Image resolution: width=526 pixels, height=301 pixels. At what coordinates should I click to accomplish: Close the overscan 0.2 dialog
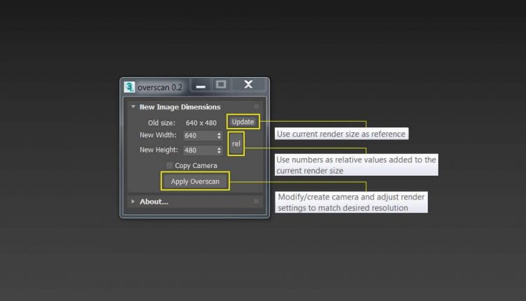pos(248,85)
